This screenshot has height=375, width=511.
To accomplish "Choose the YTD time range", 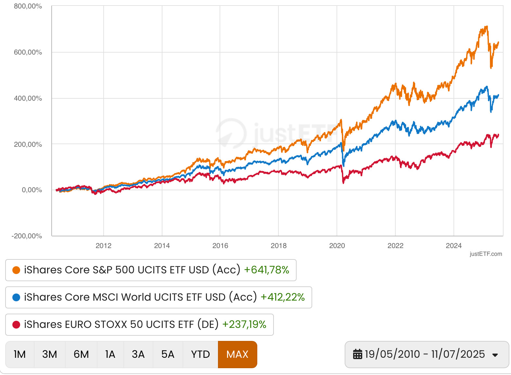I will point(200,355).
